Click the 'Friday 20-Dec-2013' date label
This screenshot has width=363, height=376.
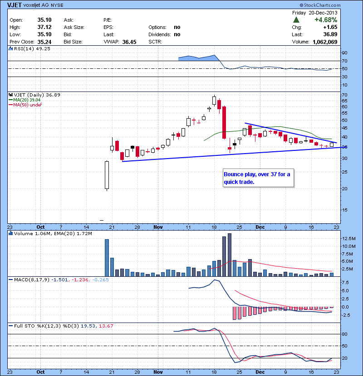315,13
